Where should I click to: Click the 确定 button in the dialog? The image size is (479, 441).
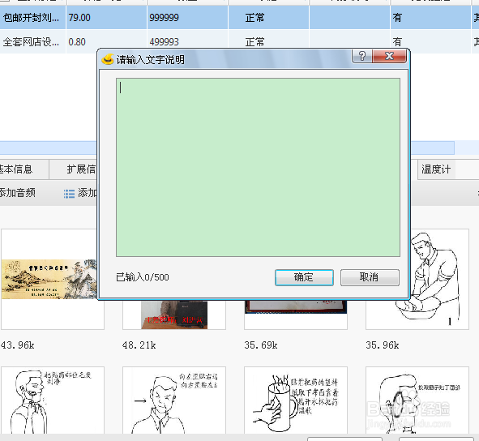304,277
